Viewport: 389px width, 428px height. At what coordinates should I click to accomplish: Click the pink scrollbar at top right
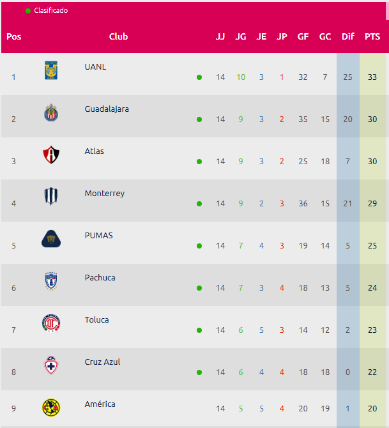(387, 11)
